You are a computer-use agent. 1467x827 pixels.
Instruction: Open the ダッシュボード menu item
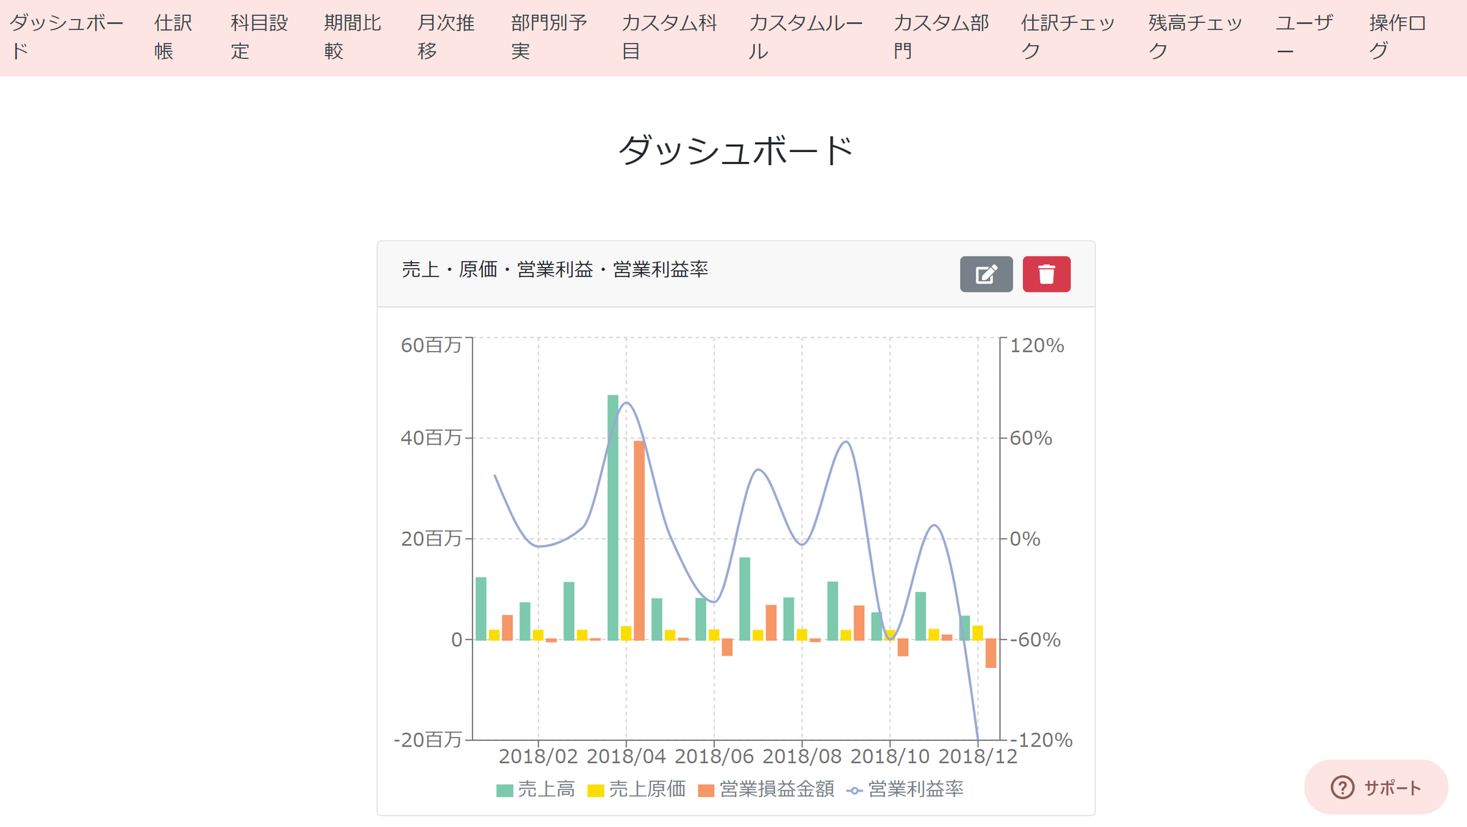tap(67, 37)
